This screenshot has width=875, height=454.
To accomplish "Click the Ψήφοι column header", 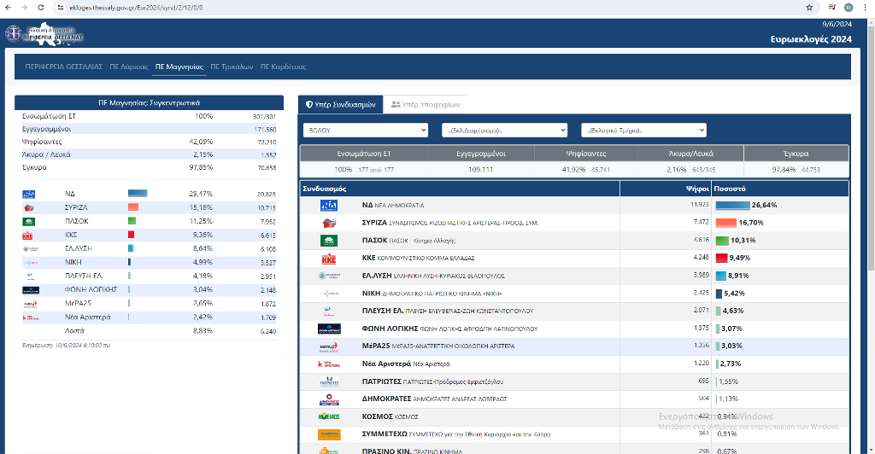I will [x=666, y=189].
